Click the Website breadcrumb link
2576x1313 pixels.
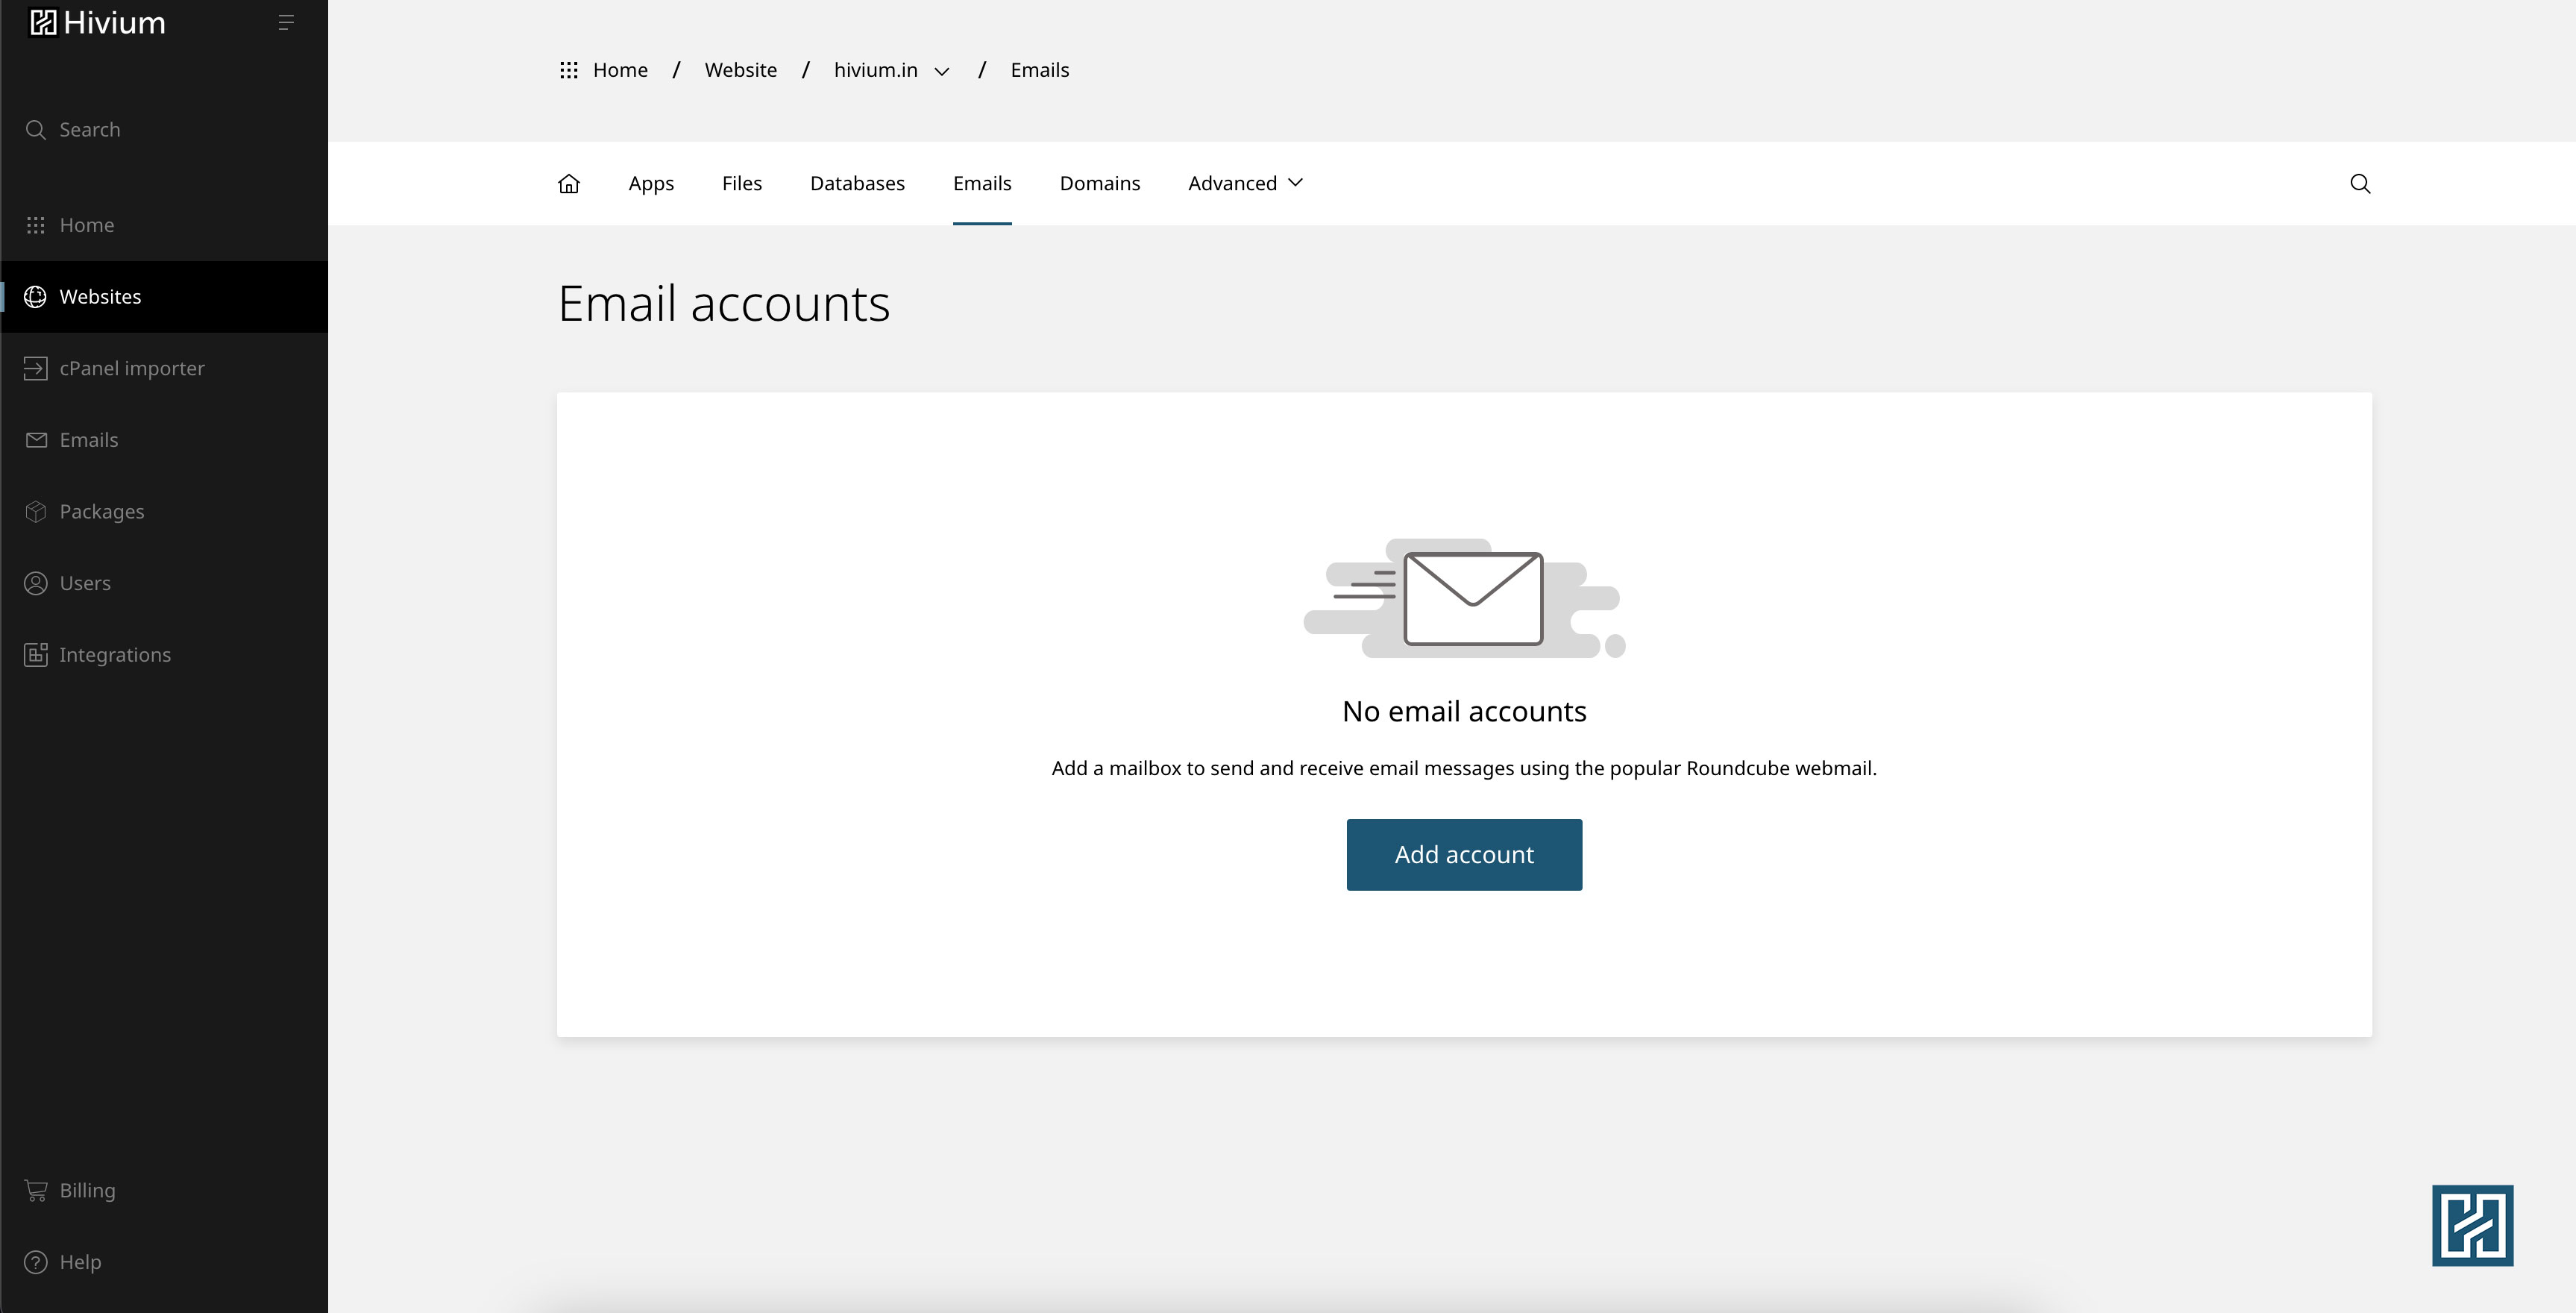(740, 70)
